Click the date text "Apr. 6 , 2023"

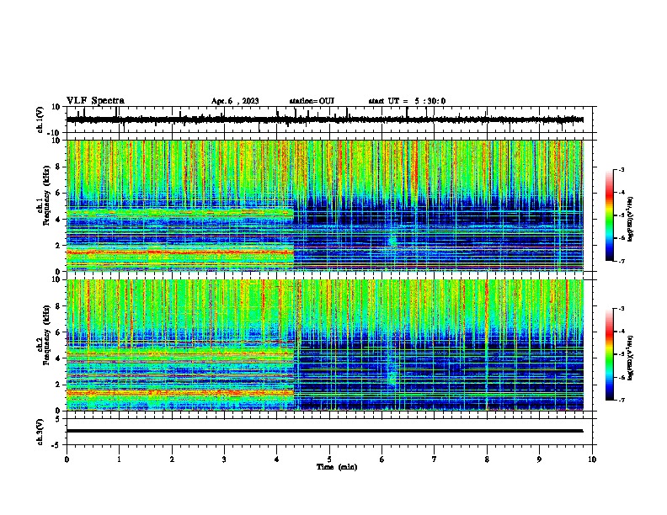pos(235,101)
